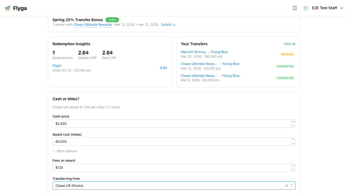
Task: Increase Fees on award with up arrow
Action: point(293,166)
